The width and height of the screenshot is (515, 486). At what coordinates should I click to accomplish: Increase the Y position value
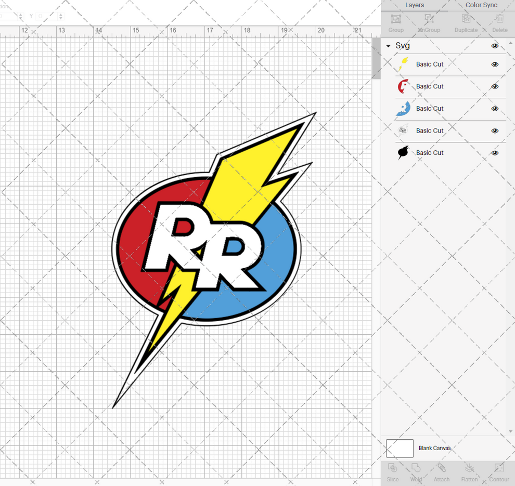pyautogui.click(x=60, y=14)
